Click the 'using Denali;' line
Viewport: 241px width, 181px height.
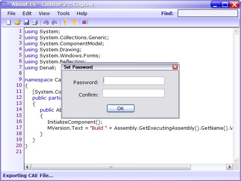click(41, 68)
